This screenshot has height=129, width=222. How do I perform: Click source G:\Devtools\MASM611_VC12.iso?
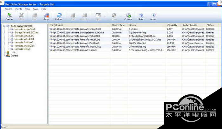pyautogui.click(x=145, y=40)
